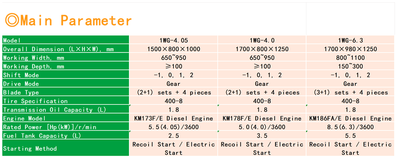Click model cell '1WG-6.3'
The width and height of the screenshot is (397, 158).
point(350,40)
